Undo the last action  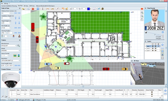click(x=63, y=9)
